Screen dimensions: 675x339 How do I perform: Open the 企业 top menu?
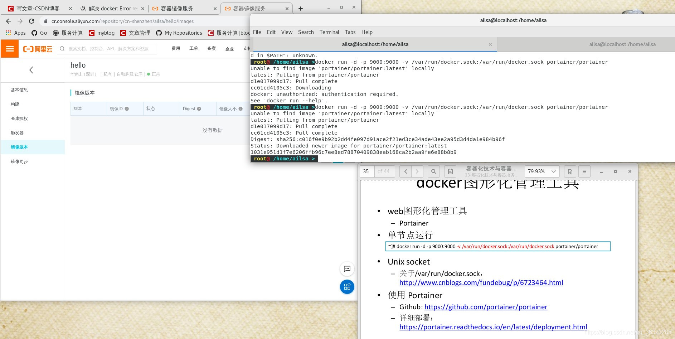(229, 49)
